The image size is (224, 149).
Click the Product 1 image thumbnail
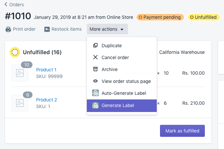(20, 73)
